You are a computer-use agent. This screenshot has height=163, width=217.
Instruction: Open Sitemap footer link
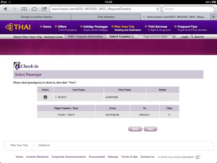pos(113,157)
